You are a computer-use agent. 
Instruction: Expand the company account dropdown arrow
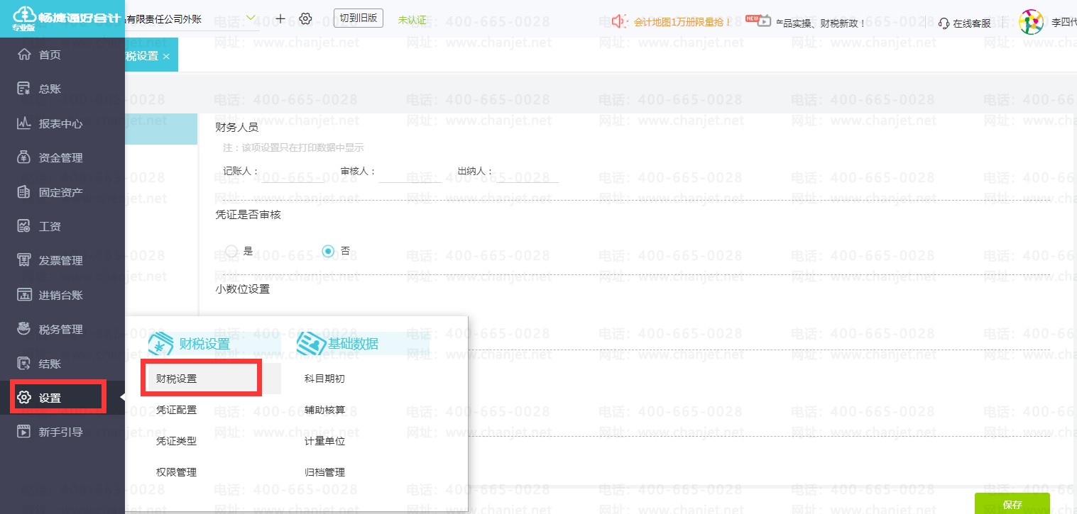click(x=251, y=18)
